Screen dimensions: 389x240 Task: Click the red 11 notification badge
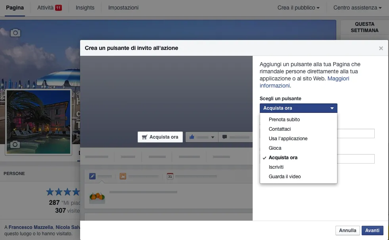click(58, 8)
